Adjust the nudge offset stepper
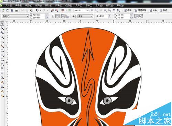 pyautogui.click(x=110, y=16)
